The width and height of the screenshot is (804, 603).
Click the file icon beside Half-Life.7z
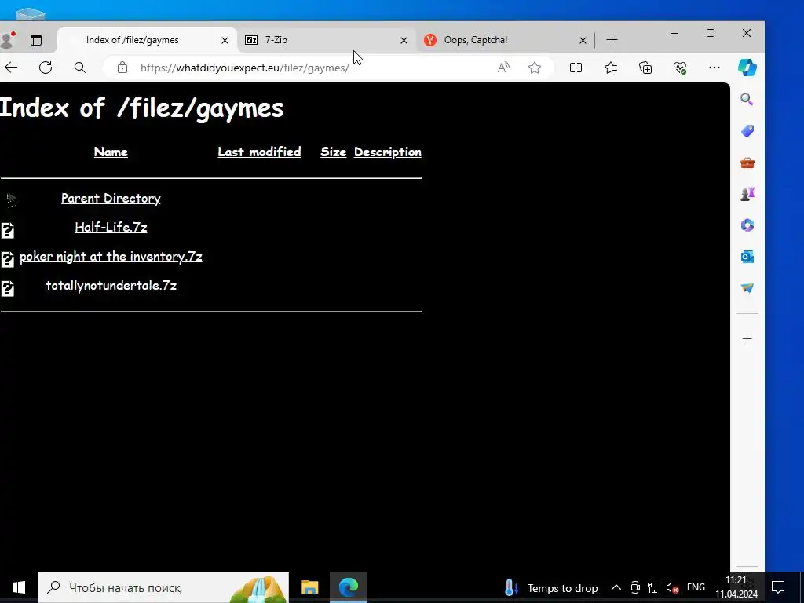coord(7,230)
